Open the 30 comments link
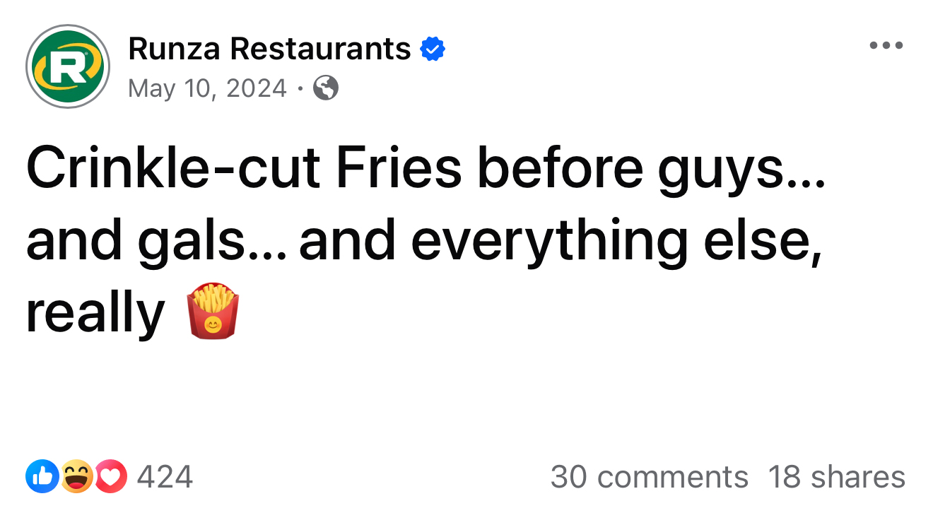Viewport: 933px width, 525px height. point(649,477)
